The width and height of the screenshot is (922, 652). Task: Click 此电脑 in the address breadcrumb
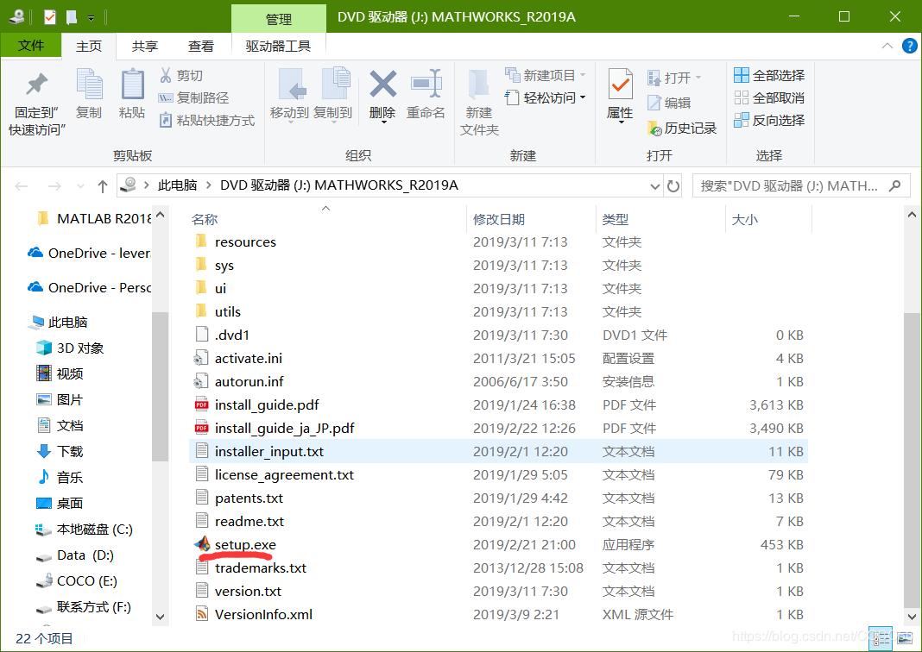click(x=177, y=185)
